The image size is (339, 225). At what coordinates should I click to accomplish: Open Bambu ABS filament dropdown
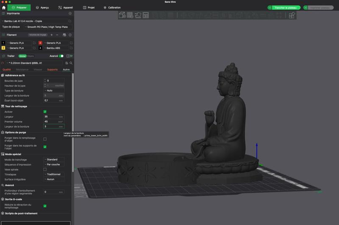coord(56,48)
